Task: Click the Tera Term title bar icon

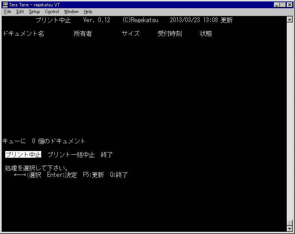Action: (5, 4)
